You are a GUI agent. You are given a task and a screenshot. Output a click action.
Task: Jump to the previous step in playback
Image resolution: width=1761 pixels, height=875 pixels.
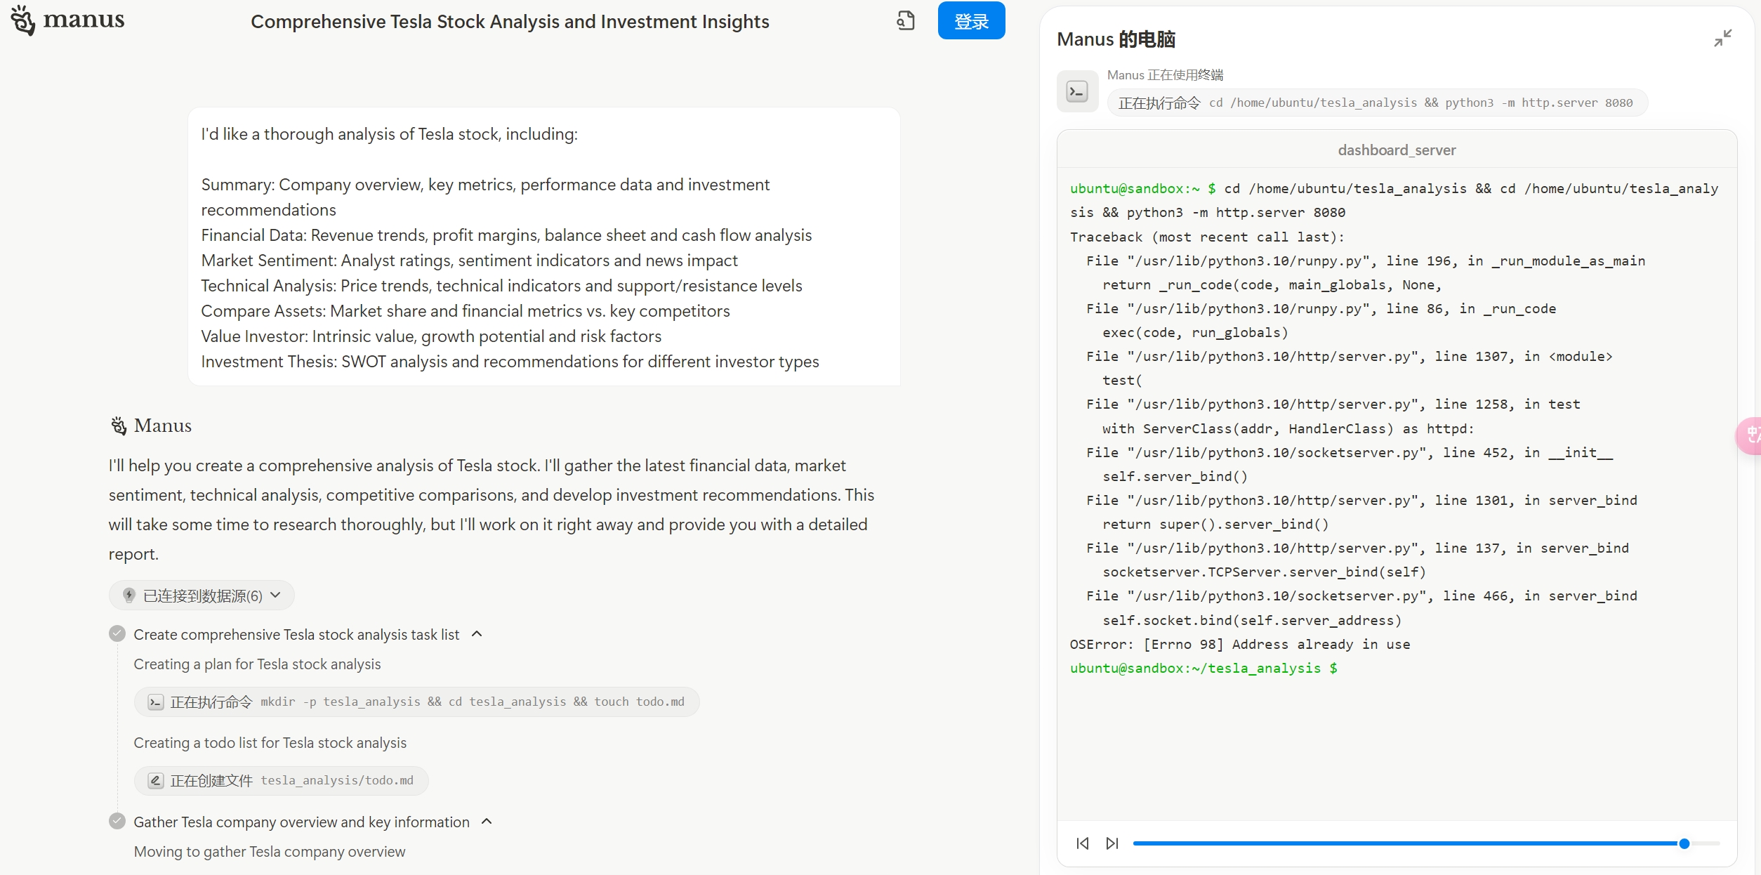click(1083, 843)
